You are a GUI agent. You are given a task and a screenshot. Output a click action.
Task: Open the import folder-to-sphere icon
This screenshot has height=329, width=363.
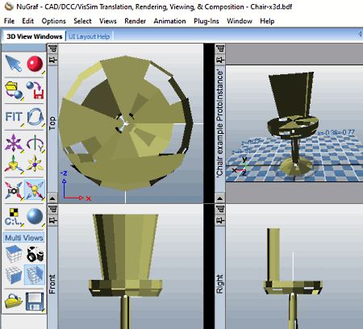coord(14,90)
